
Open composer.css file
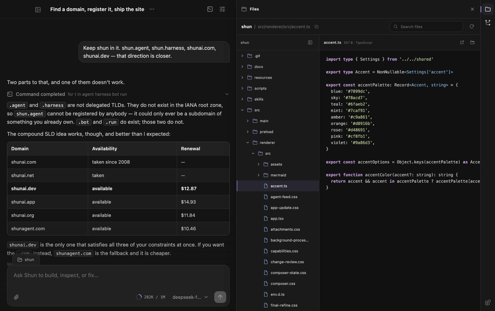278,283
